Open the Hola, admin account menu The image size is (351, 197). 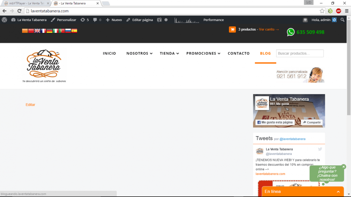(324, 20)
